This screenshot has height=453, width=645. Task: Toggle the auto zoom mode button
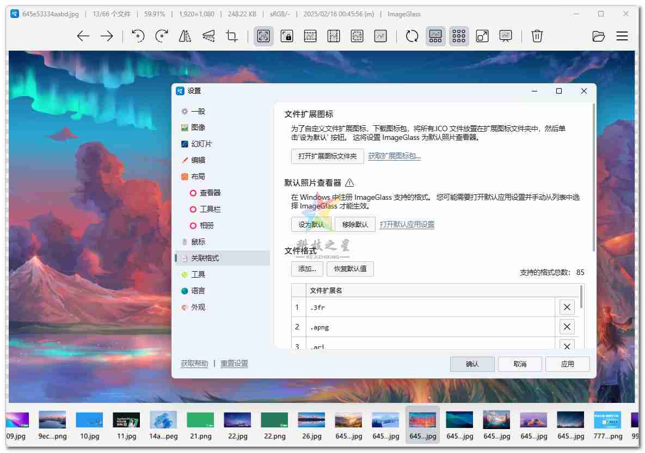[x=263, y=36]
